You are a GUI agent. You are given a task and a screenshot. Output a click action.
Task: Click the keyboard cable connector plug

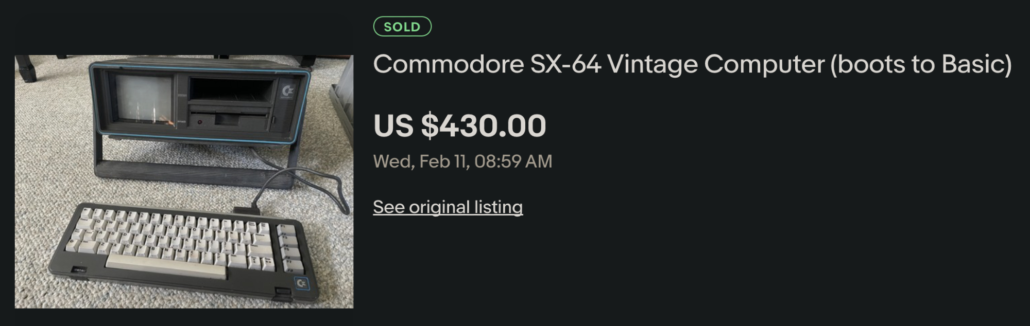pos(247,210)
